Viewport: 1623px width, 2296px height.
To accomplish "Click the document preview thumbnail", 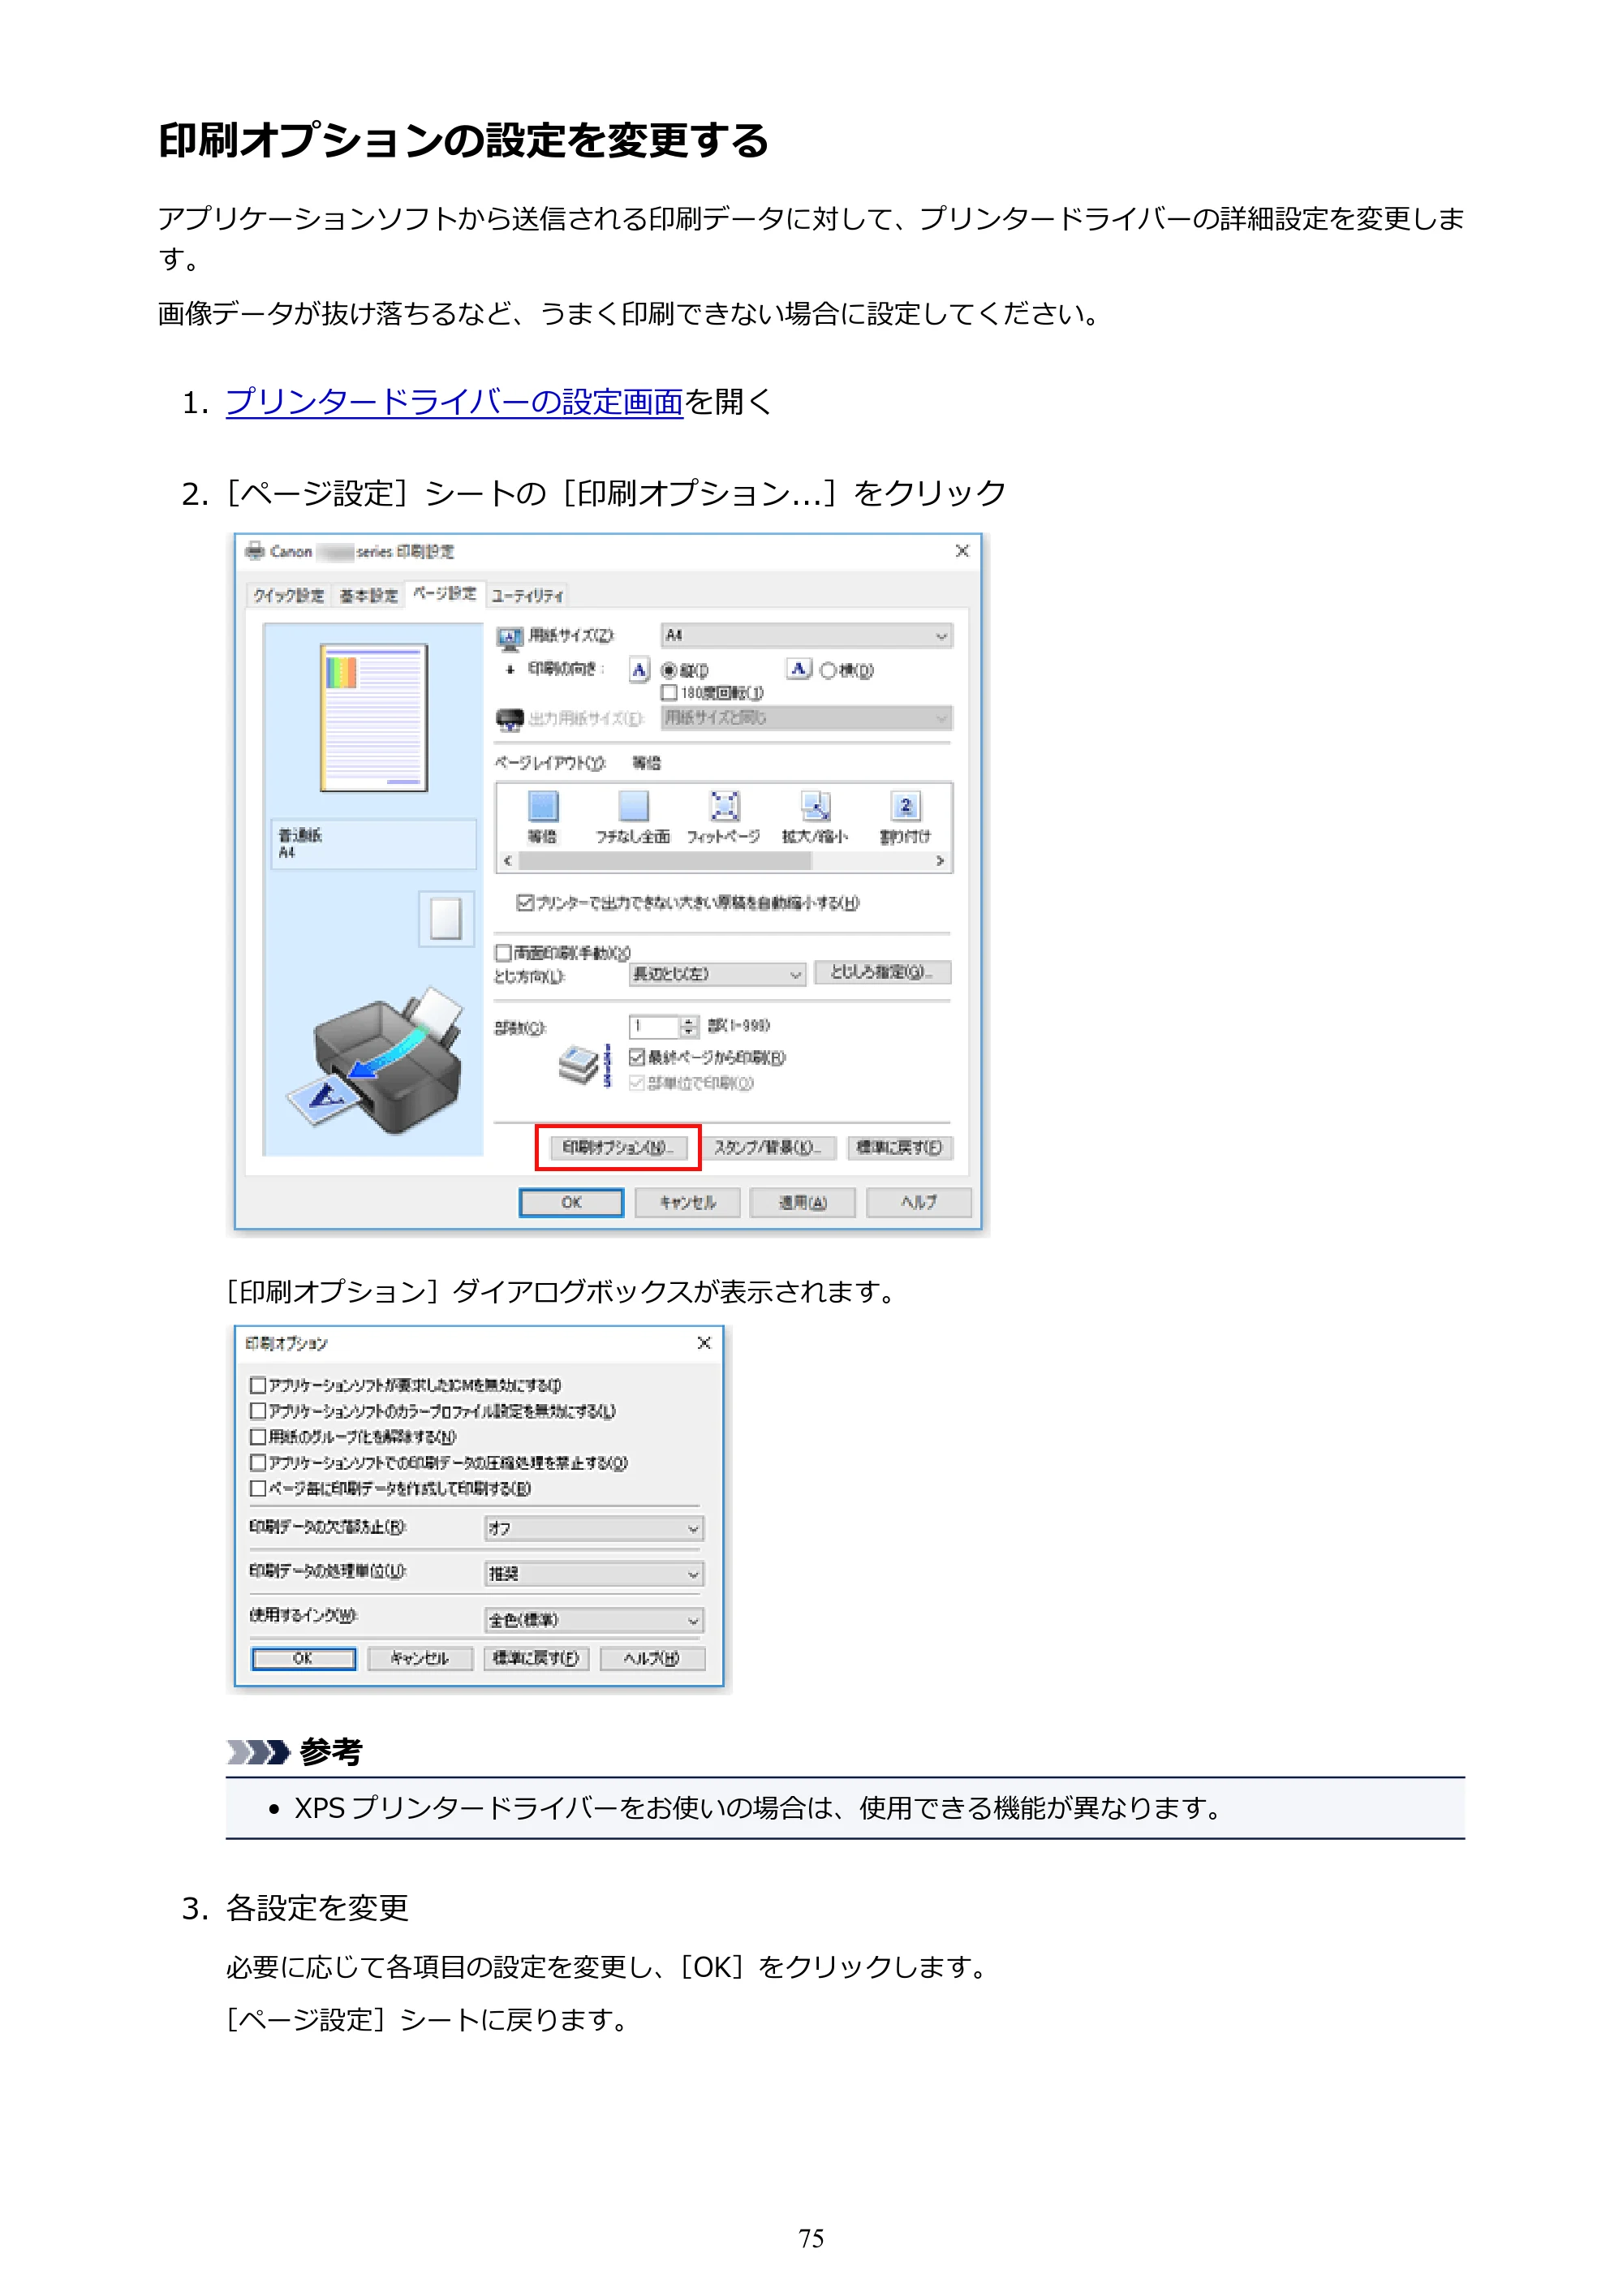I will click(374, 717).
